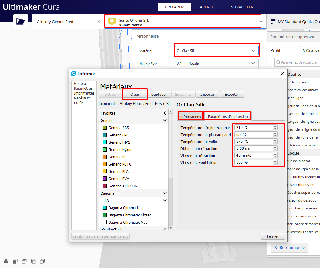Select Profils in preferences sidebar
This screenshot has height=268, width=320.
click(79, 103)
